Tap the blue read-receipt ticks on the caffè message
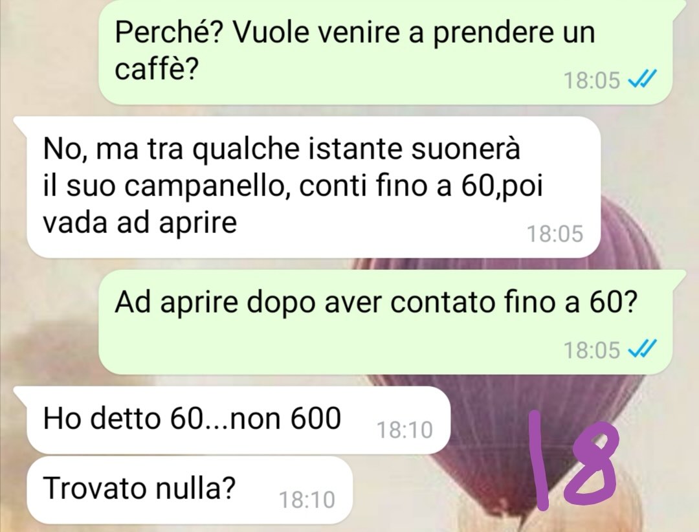699x532 pixels. click(642, 80)
